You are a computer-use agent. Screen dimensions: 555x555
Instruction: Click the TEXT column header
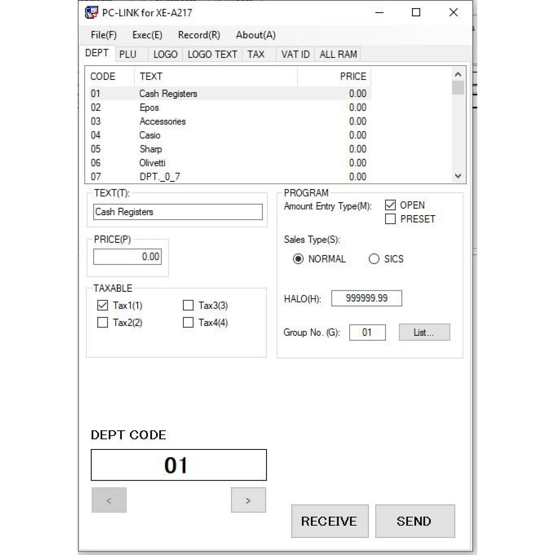click(216, 76)
